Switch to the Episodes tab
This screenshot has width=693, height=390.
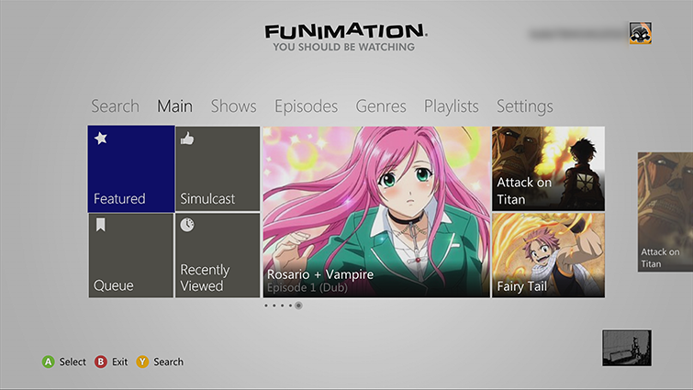click(307, 106)
